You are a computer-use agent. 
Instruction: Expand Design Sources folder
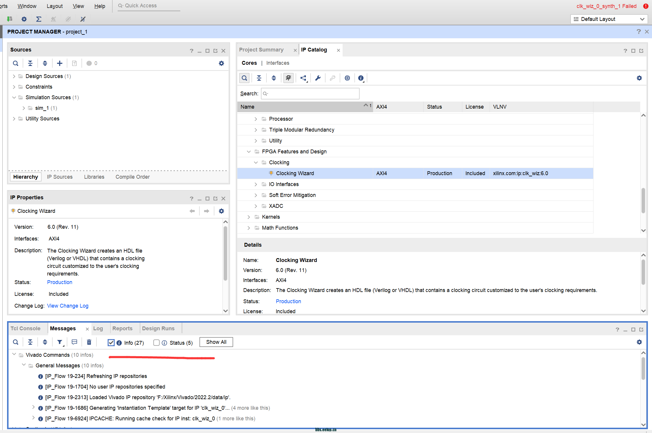click(14, 76)
